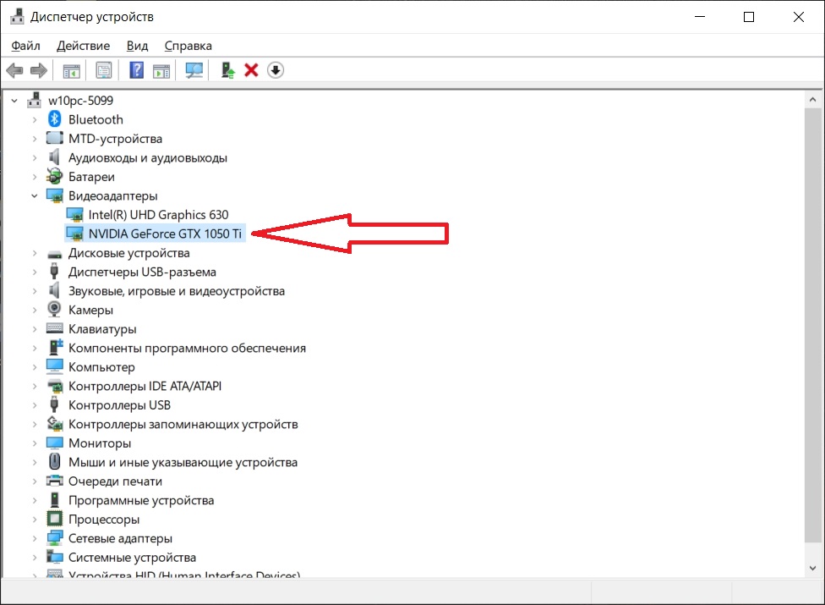
Task: Open the Справка menu
Action: pos(188,46)
